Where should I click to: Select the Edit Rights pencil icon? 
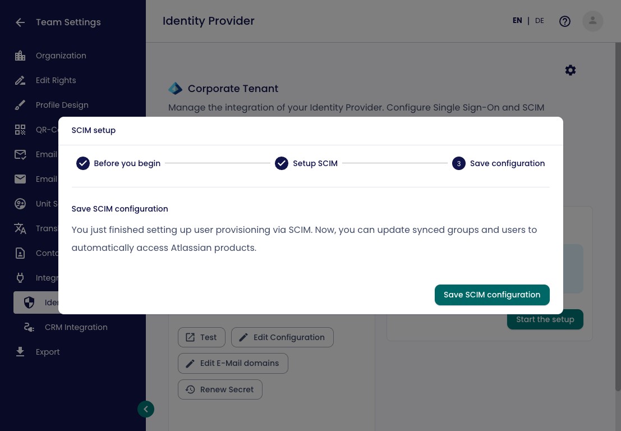tap(20, 80)
